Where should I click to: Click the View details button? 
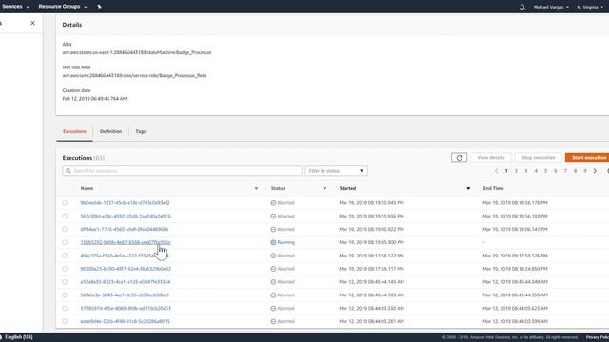(491, 158)
